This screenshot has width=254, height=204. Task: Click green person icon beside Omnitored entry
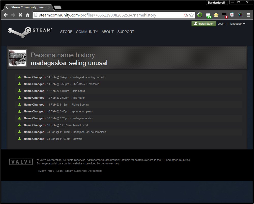(20, 84)
